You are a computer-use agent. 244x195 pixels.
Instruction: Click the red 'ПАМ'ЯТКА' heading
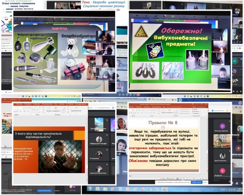tap(59, 29)
